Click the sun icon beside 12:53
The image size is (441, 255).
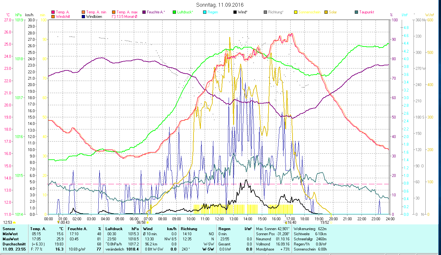[x=14, y=222]
